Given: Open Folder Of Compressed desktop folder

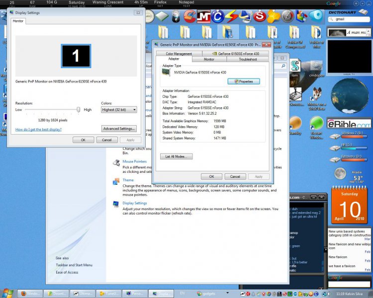Looking at the screenshot, I should tap(295, 37).
